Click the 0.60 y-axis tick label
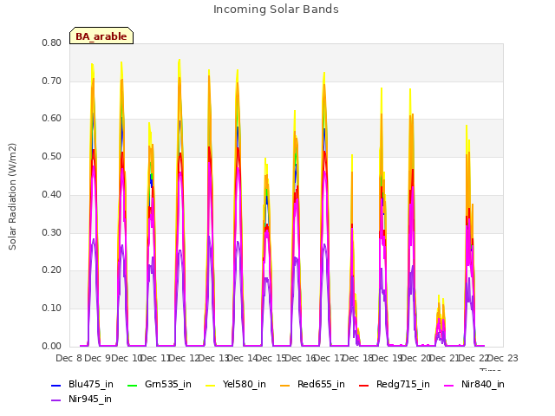The width and height of the screenshot is (555, 416). [x=52, y=119]
